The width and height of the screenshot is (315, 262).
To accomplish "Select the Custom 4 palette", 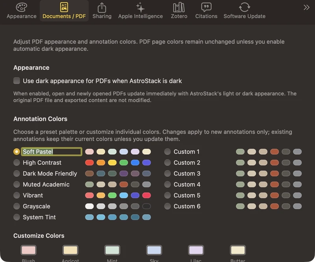I will pos(168,185).
